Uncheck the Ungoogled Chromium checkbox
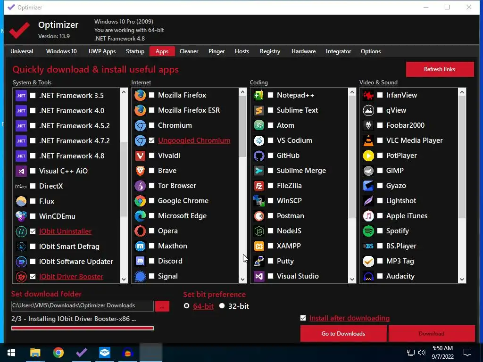Screen dimensions: 483x362 pyautogui.click(x=151, y=140)
